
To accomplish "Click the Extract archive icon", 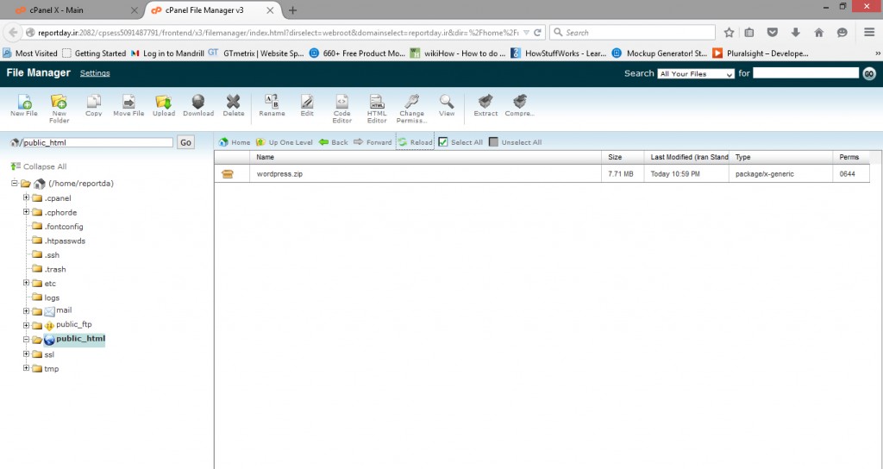I will click(485, 104).
